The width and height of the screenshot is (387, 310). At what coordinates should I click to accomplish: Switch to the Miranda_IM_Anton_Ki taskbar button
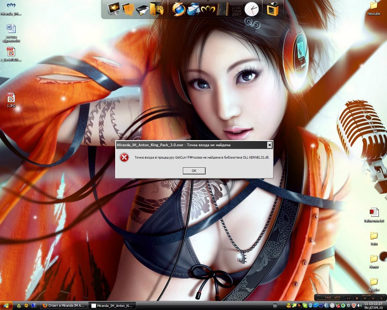coord(112,306)
